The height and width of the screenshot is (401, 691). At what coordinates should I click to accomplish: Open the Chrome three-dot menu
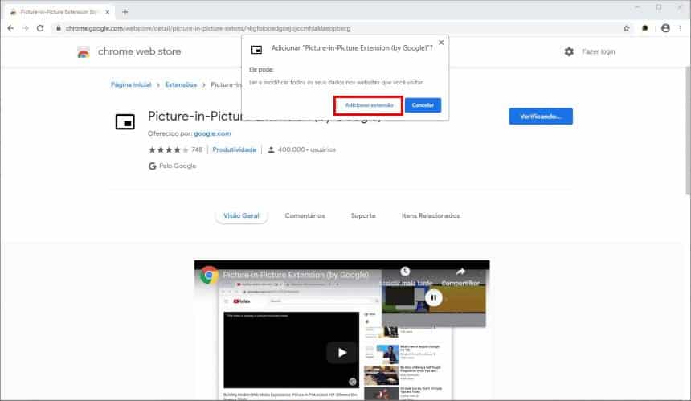681,28
